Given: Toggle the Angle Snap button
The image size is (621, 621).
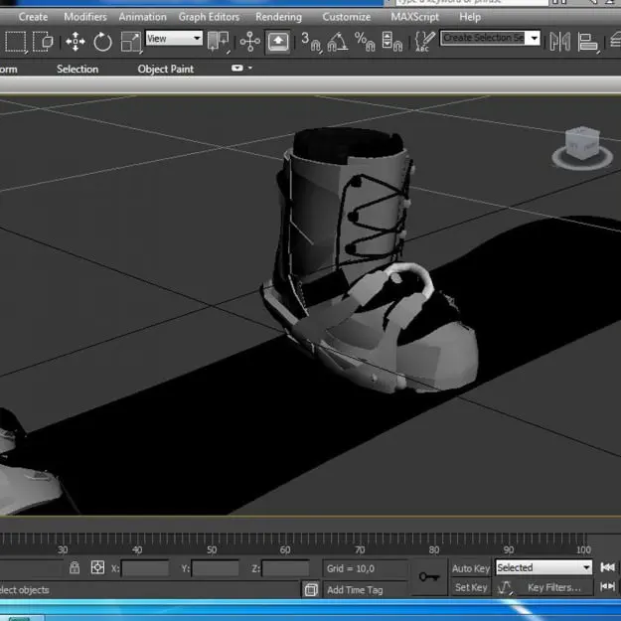Looking at the screenshot, I should pos(338,42).
